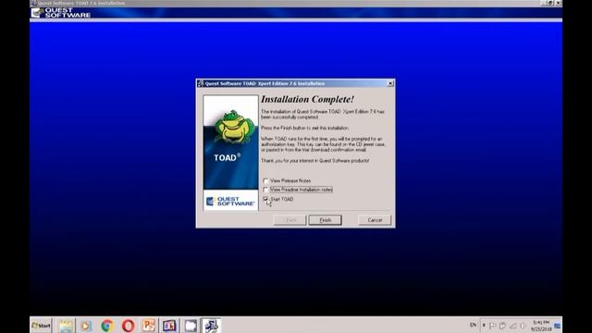Image resolution: width=592 pixels, height=333 pixels.
Task: Close the background installation window
Action: tap(558, 3)
